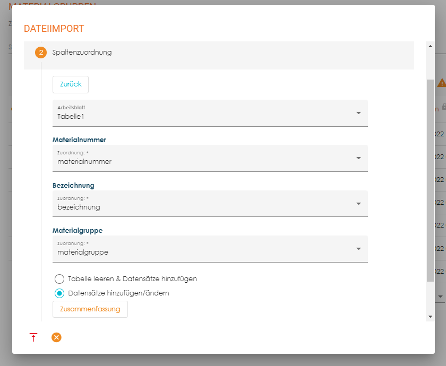Expand the Materialnummer Zuordnung dropdown arrow
Image resolution: width=446 pixels, height=366 pixels.
[x=358, y=158]
